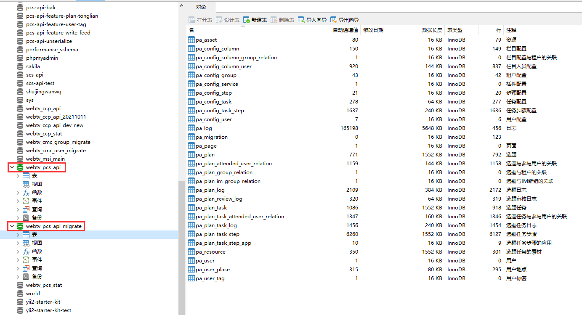The image size is (582, 315).
Task: Expand 表 under webtv_pcs_api_migrate
Action: click(x=18, y=235)
